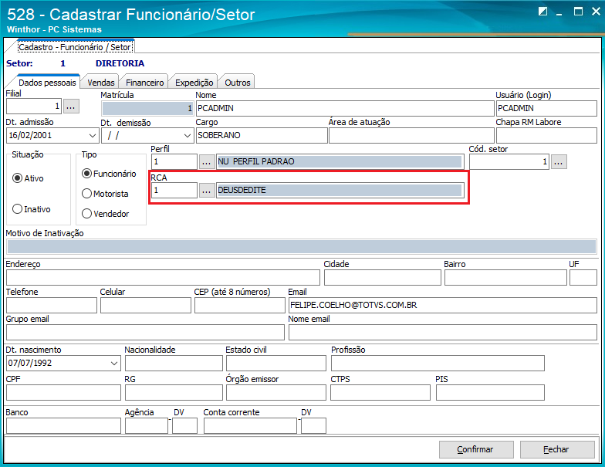
Task: Edit the Usuário (Login) field
Action: click(x=546, y=108)
